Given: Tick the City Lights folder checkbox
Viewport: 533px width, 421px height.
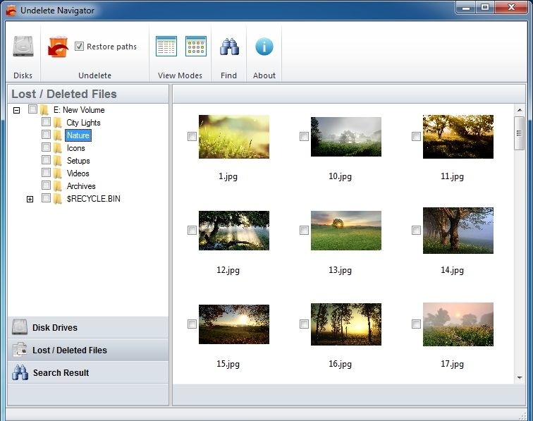Looking at the screenshot, I should pos(46,122).
